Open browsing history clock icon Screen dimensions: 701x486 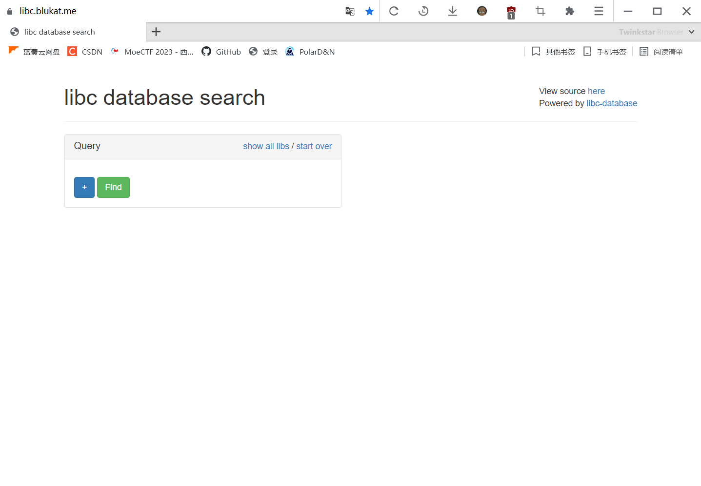(423, 11)
